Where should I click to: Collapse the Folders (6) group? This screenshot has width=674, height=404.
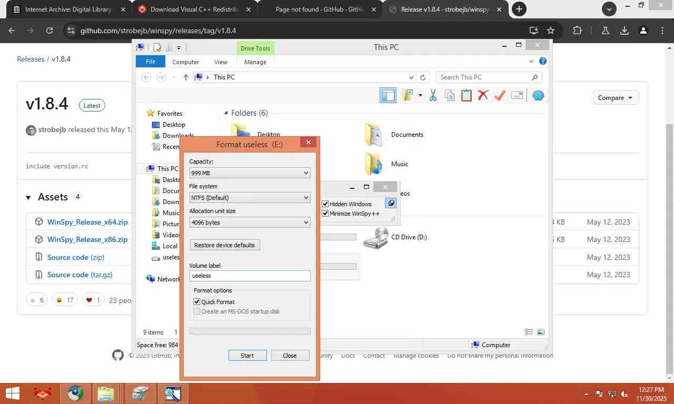point(226,113)
